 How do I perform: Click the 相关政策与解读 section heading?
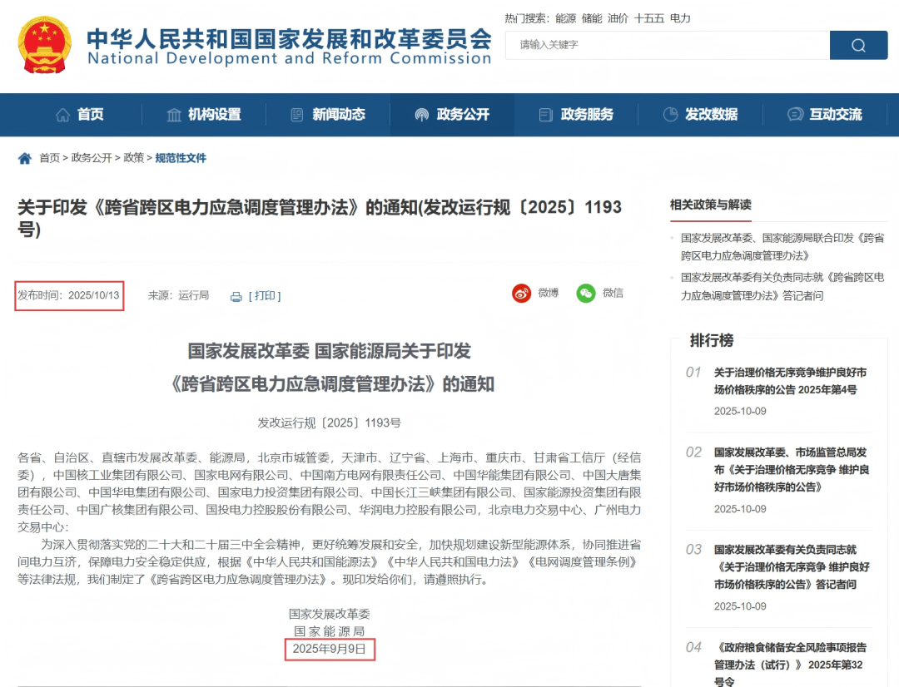click(710, 205)
